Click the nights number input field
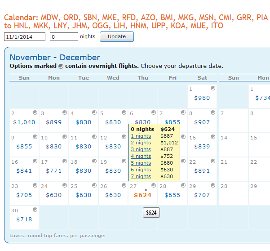 click(x=64, y=37)
